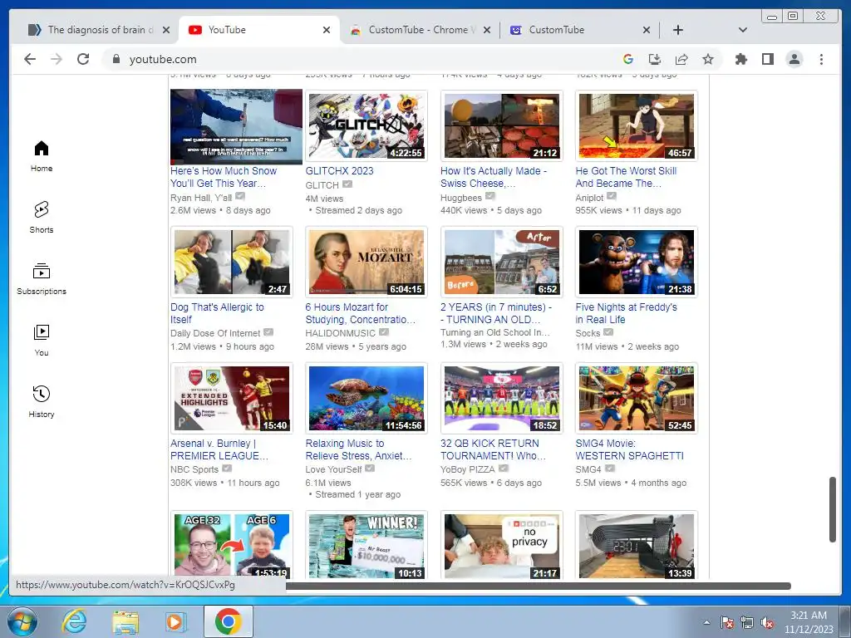851x638 pixels.
Task: Click the MrBeast WINNER thumbnail
Action: (x=366, y=547)
